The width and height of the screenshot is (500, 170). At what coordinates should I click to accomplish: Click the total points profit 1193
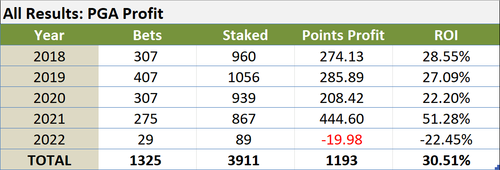tap(343, 160)
